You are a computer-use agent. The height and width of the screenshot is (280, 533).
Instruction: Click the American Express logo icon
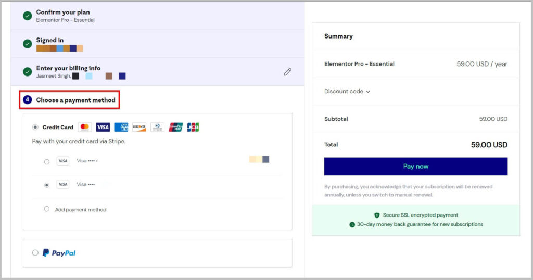point(121,127)
